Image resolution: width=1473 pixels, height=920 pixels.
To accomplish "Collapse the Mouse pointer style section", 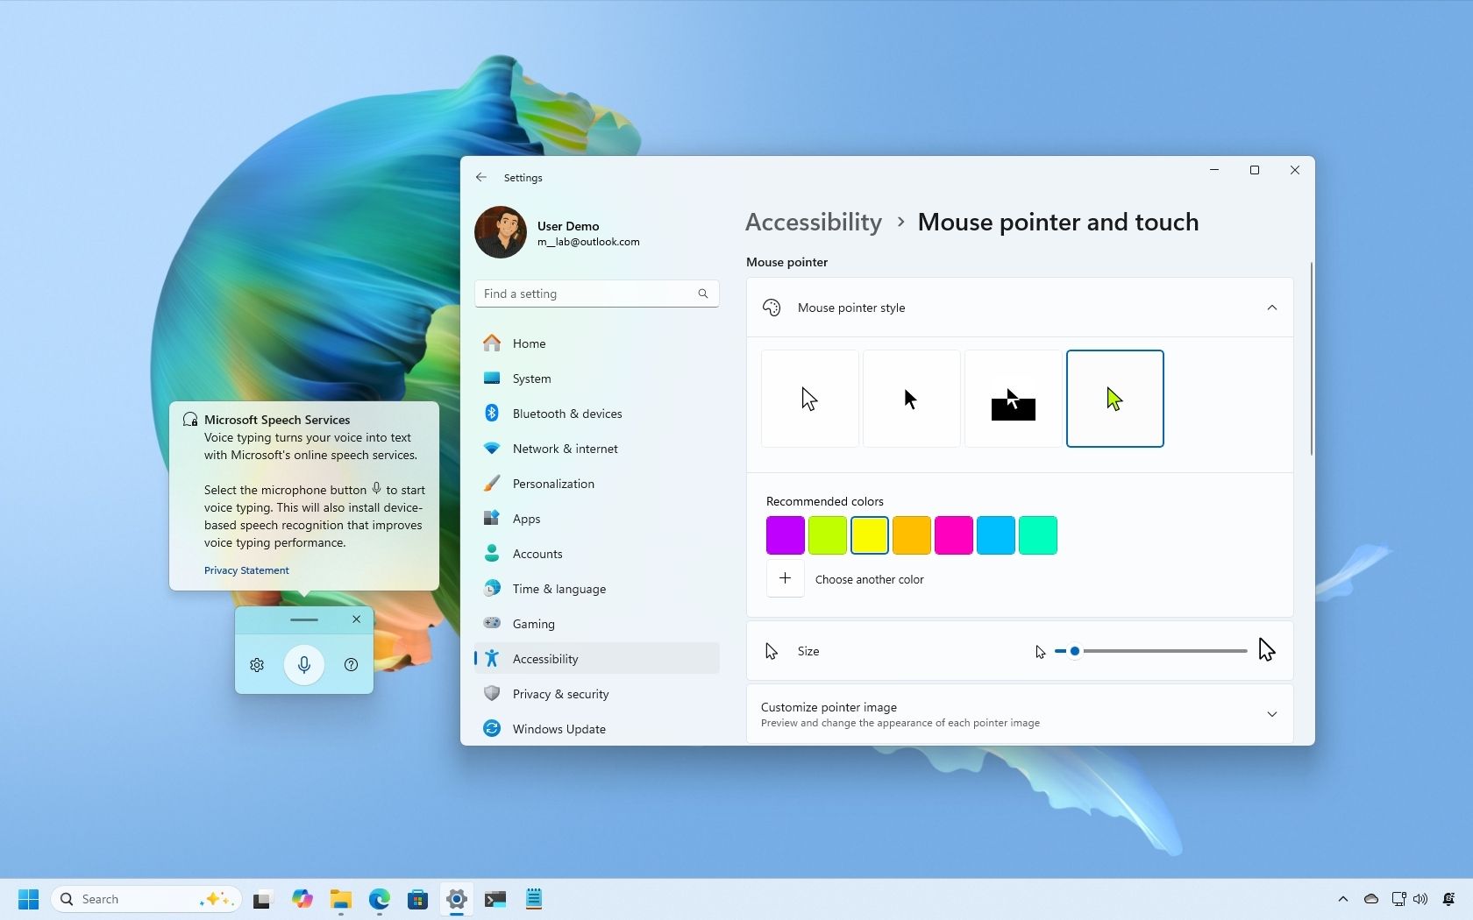I will click(1271, 308).
